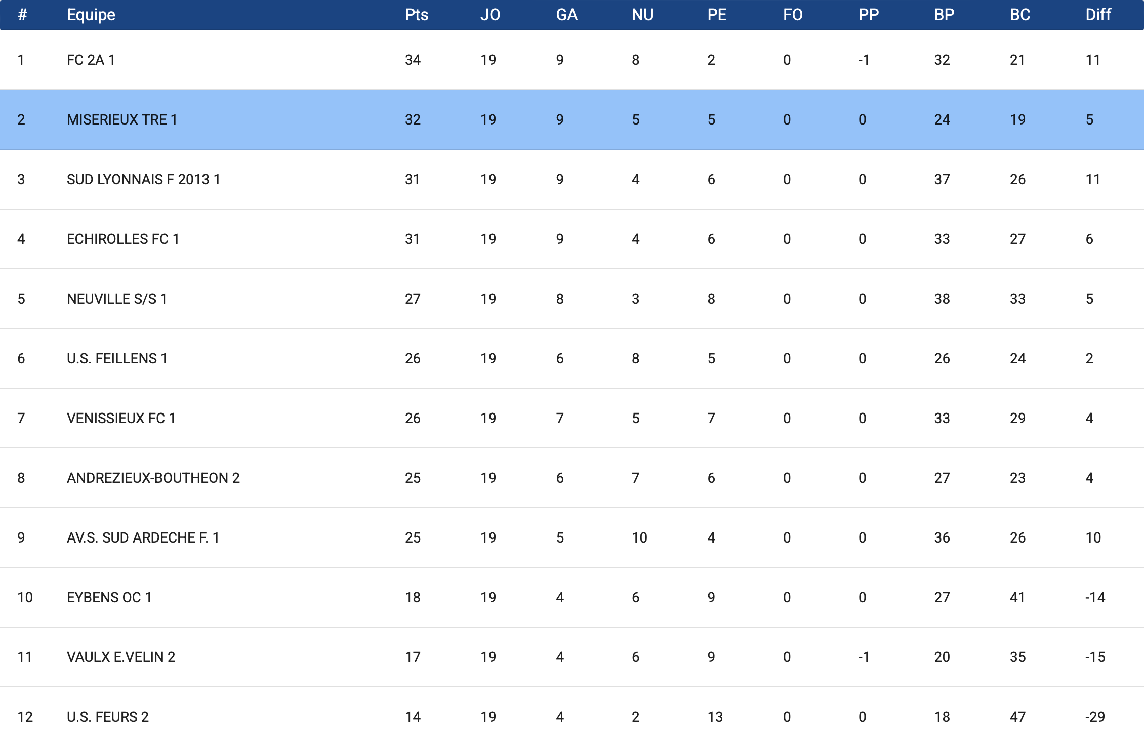
Task: Click ECHIROLLES FC 1 team name
Action: pos(123,239)
